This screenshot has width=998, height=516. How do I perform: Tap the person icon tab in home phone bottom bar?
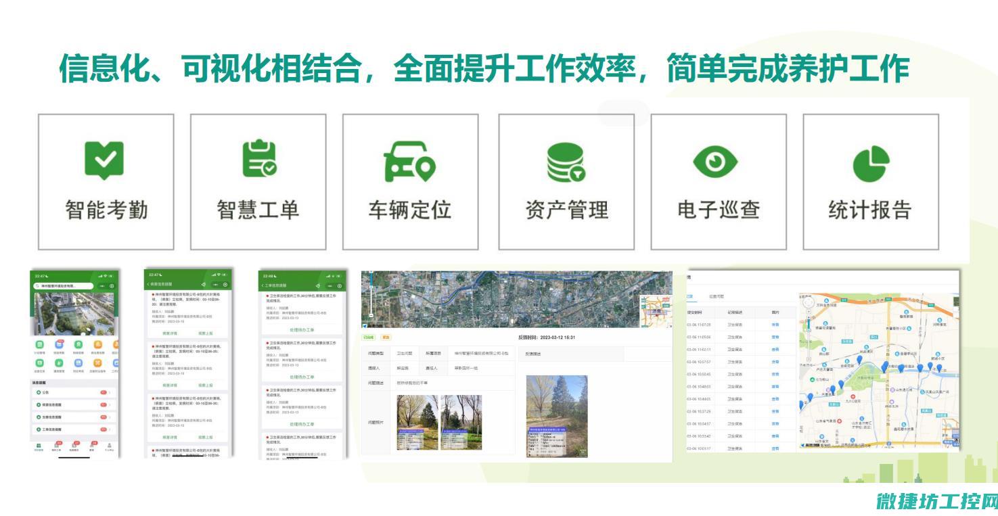tap(109, 446)
